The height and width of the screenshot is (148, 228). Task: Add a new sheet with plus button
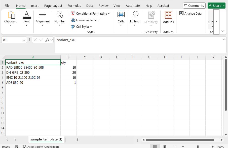tap(78, 140)
